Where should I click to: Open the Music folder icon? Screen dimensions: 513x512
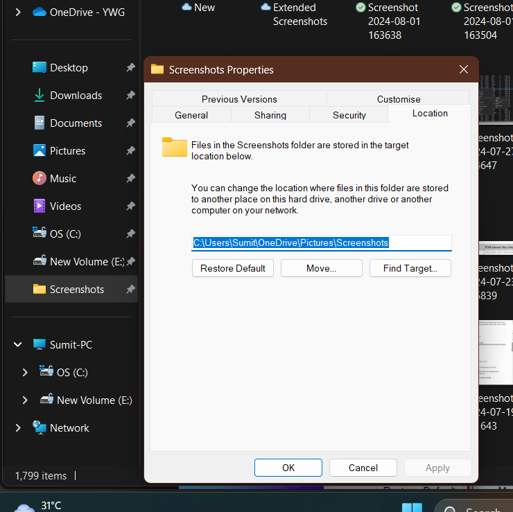click(40, 178)
